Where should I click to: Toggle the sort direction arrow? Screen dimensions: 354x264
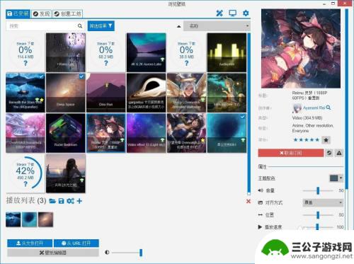coord(179,26)
